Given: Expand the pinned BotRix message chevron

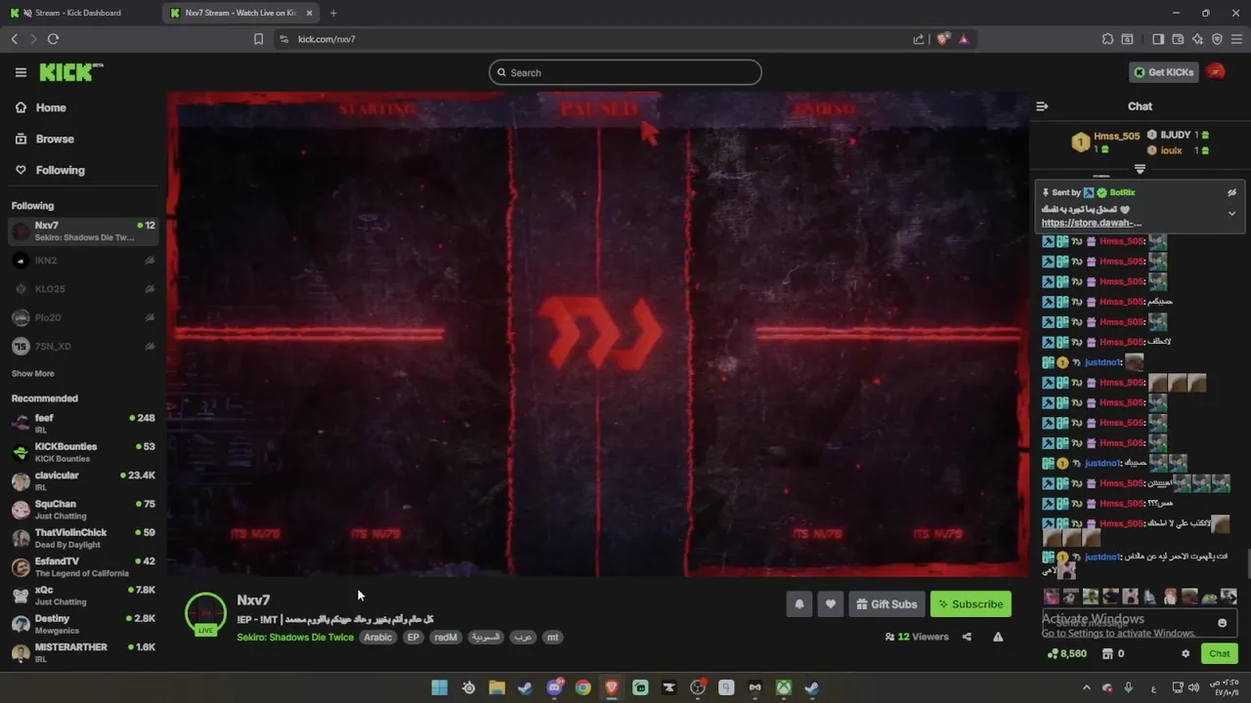Looking at the screenshot, I should point(1231,213).
